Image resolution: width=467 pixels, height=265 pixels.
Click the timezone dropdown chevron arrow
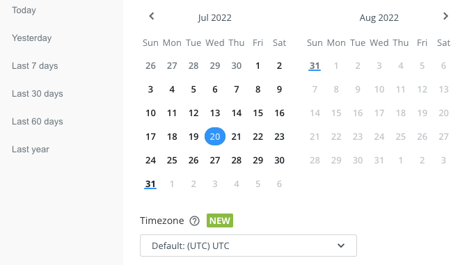pyautogui.click(x=341, y=246)
